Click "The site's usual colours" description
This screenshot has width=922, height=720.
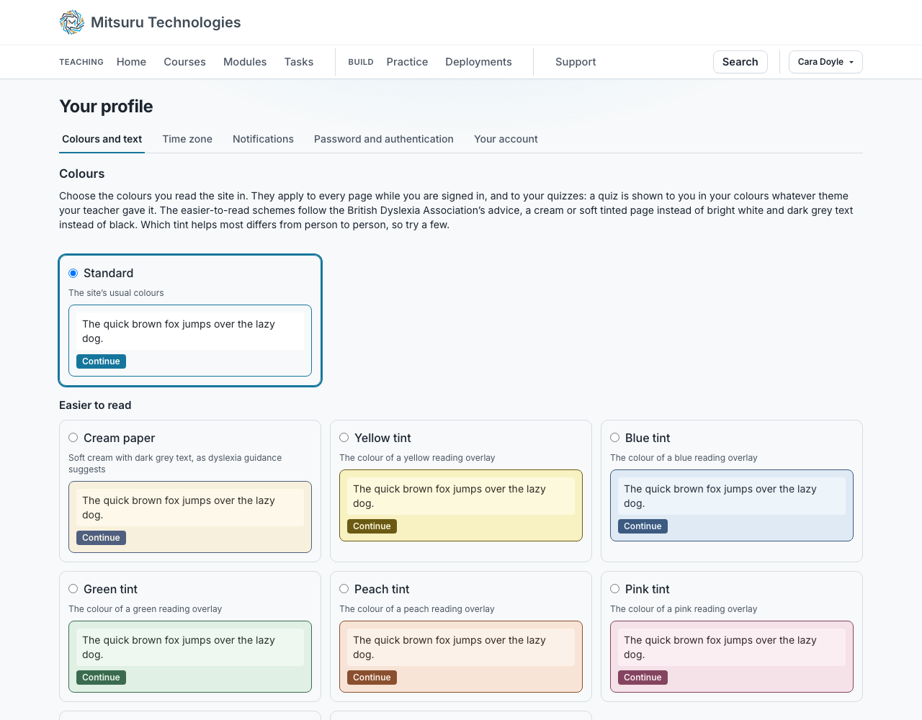pos(116,293)
